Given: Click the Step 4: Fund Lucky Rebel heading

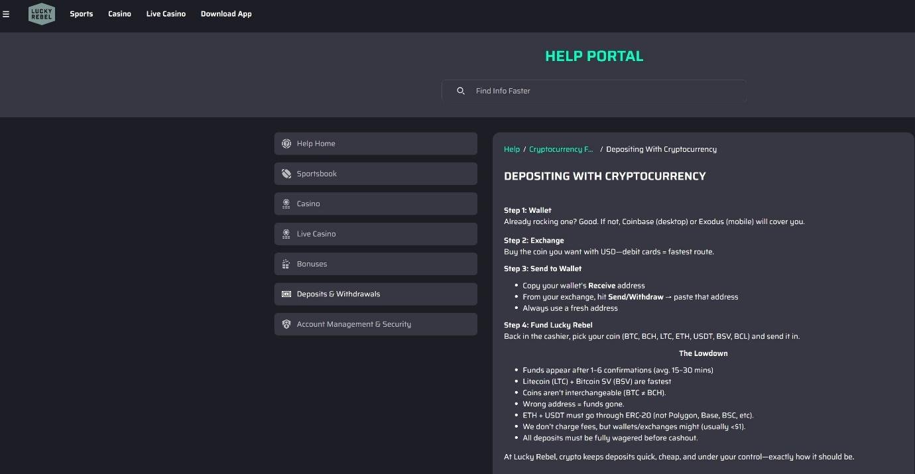Looking at the screenshot, I should coord(548,325).
